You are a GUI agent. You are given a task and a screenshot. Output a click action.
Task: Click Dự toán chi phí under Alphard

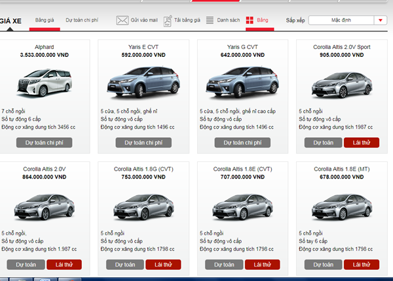point(44,142)
